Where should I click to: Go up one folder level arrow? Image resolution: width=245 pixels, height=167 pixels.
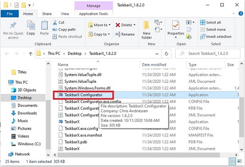(x=31, y=53)
